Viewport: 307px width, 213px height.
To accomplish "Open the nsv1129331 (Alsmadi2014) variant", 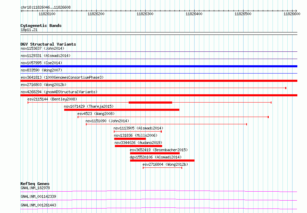I will (x=46, y=56).
